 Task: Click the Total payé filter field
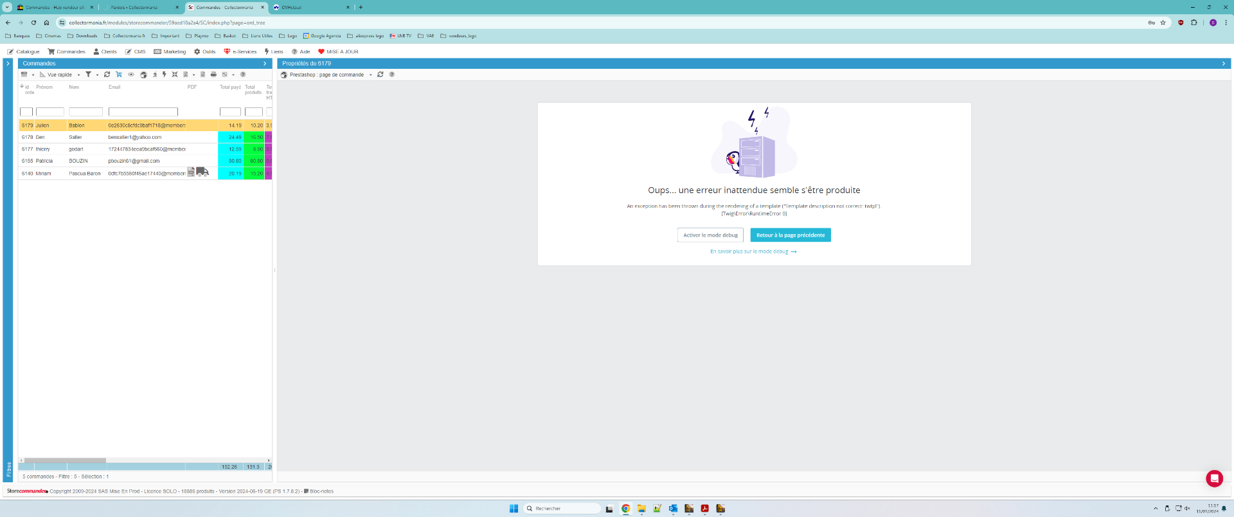pos(230,112)
